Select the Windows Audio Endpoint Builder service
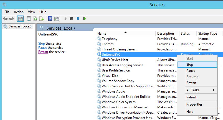Image resolution: width=223 pixels, height=120 pixels. tap(136, 96)
